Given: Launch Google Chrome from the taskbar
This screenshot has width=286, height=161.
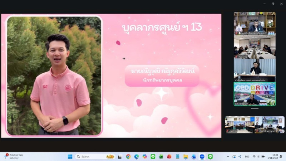Looking at the screenshot, I should point(128,157).
